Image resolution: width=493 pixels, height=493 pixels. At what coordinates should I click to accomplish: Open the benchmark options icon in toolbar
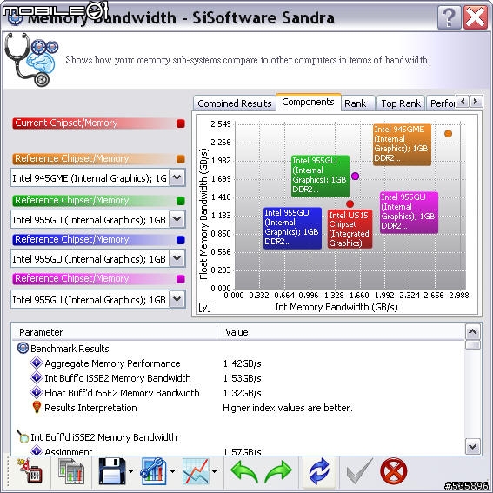pos(30,470)
